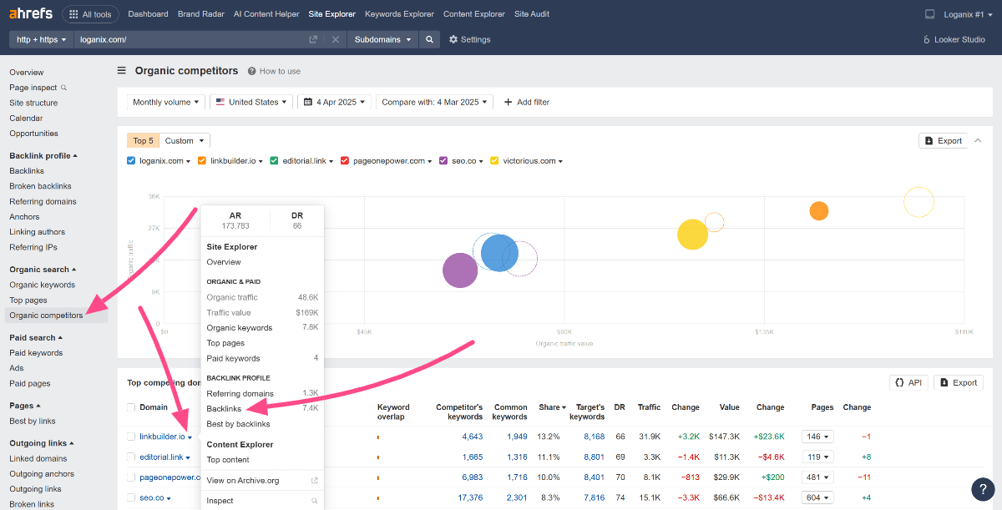This screenshot has height=510, width=1002.
Task: Uncheck the victorious.com legend checkbox
Action: (494, 161)
